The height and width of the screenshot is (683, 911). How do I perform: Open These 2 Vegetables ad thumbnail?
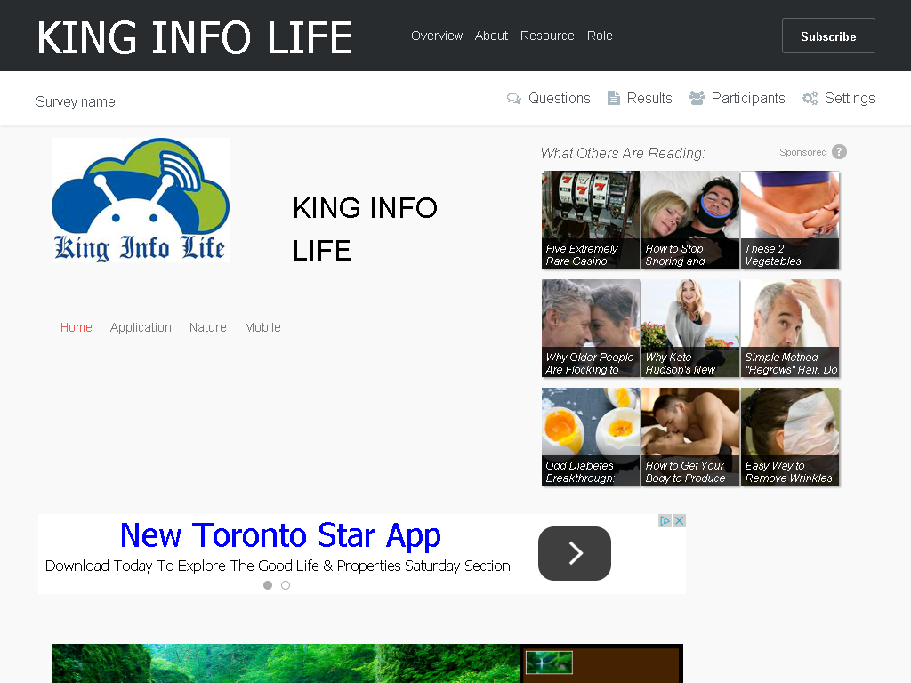point(790,220)
